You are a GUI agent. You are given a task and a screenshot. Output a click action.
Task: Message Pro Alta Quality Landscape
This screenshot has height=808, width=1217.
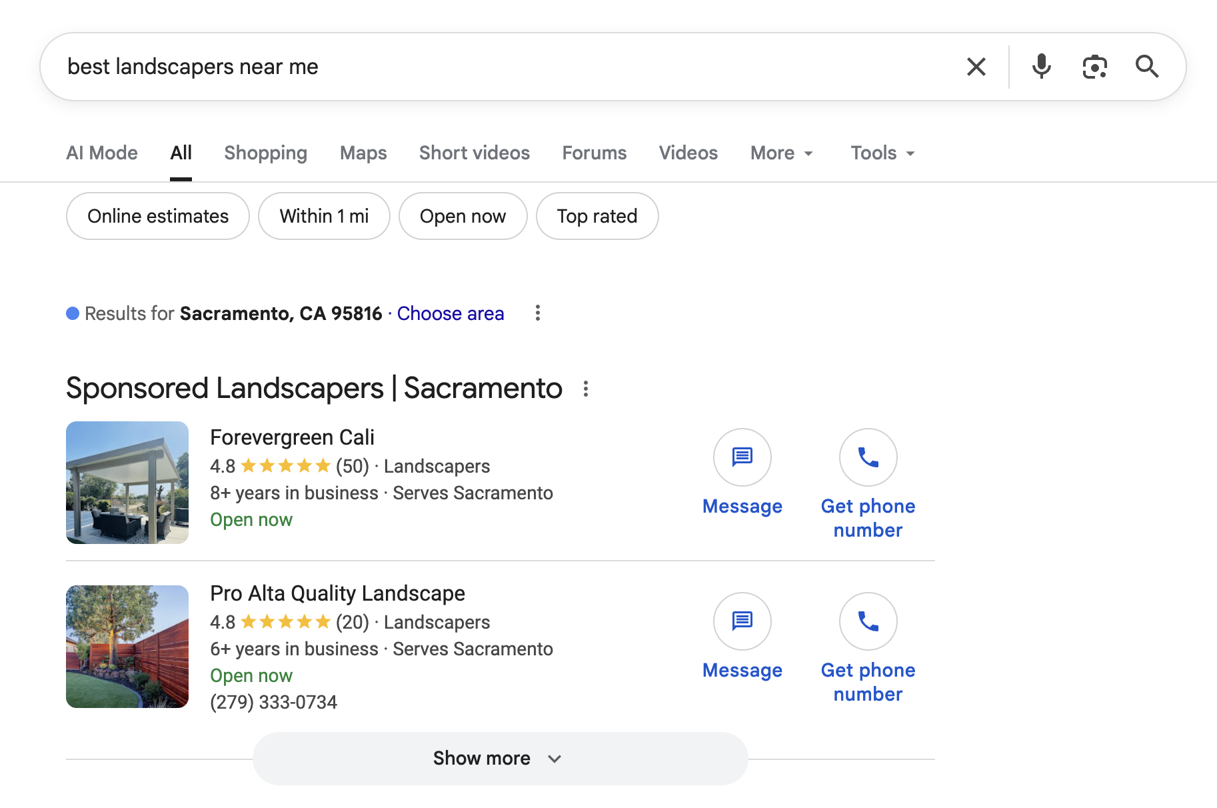(742, 621)
